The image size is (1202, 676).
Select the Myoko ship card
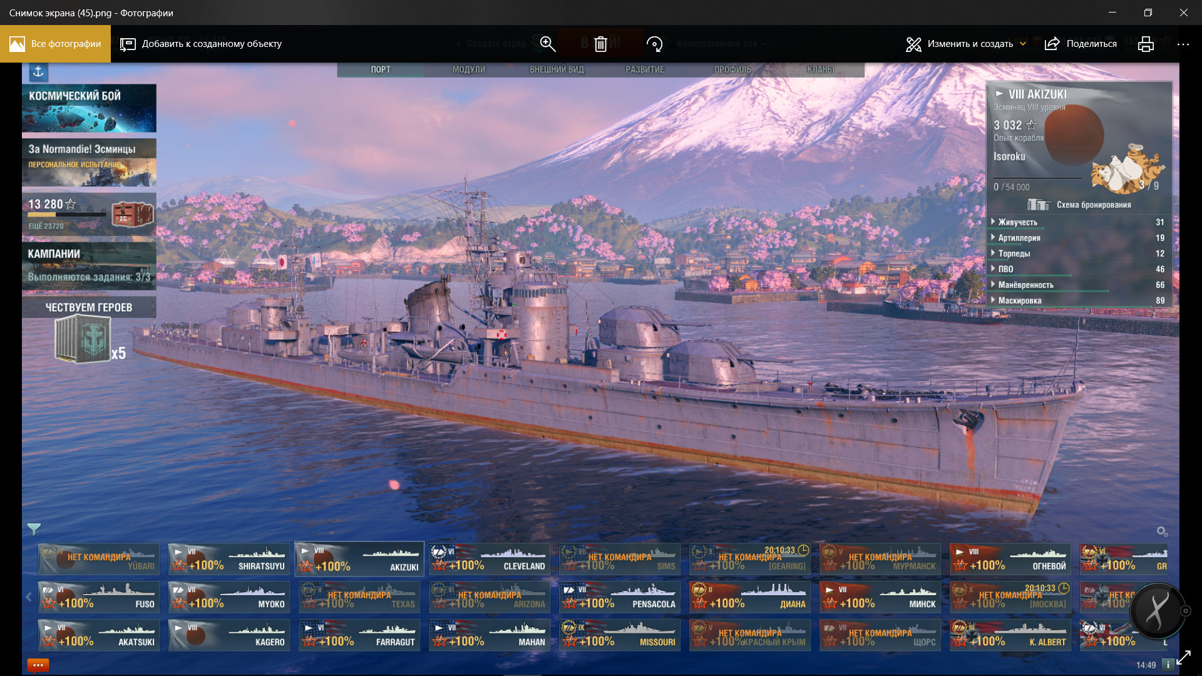click(x=229, y=597)
